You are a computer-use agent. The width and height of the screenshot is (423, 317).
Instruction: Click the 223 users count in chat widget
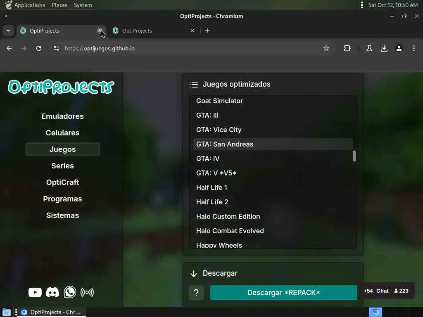tap(401, 291)
